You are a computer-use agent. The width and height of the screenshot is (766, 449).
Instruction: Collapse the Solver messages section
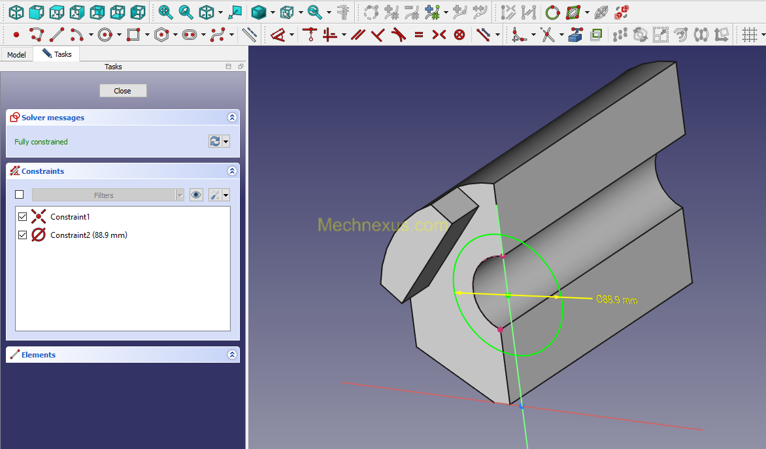[232, 117]
